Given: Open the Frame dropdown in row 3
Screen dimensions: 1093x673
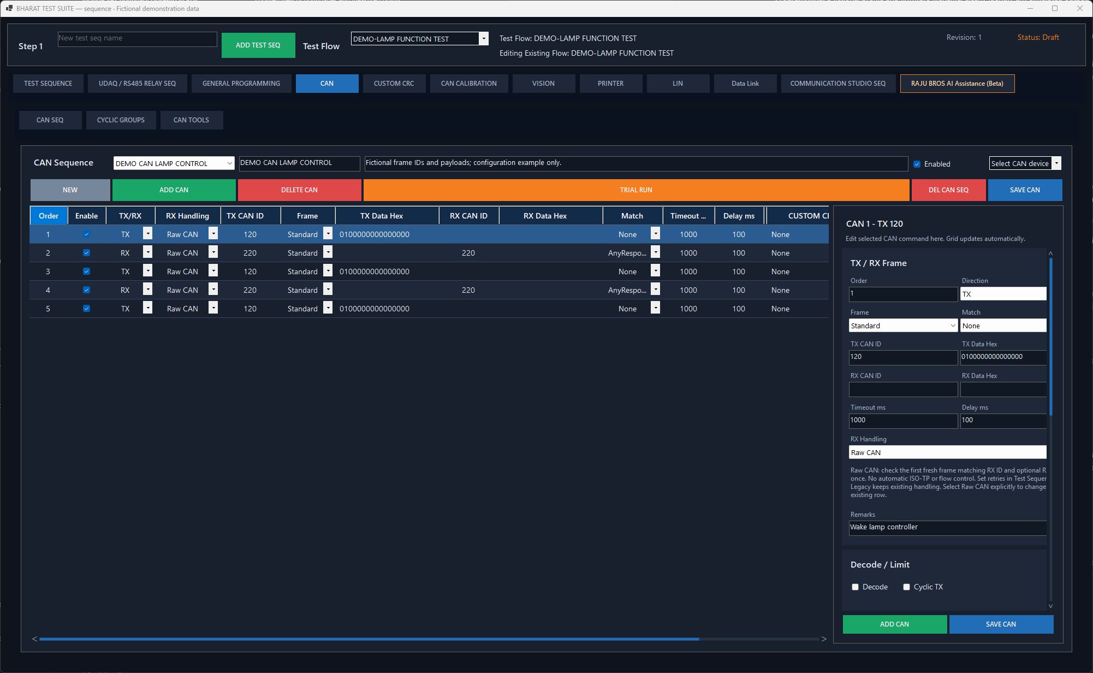Looking at the screenshot, I should pos(328,271).
